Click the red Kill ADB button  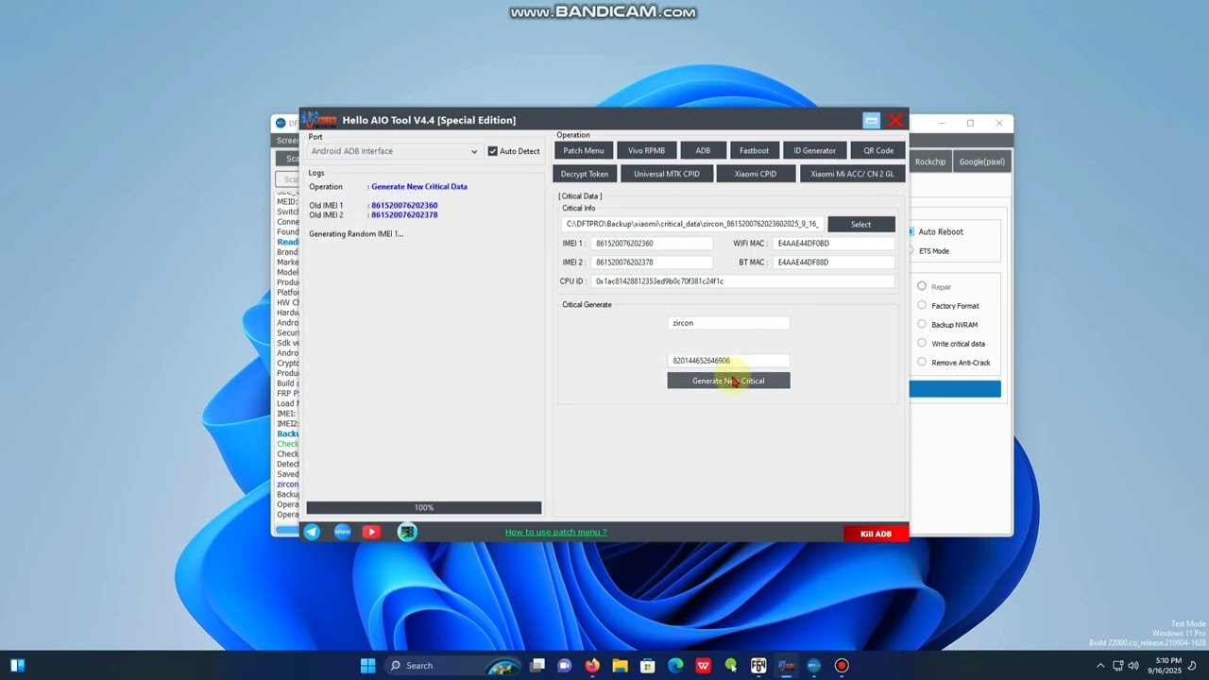pyautogui.click(x=876, y=534)
